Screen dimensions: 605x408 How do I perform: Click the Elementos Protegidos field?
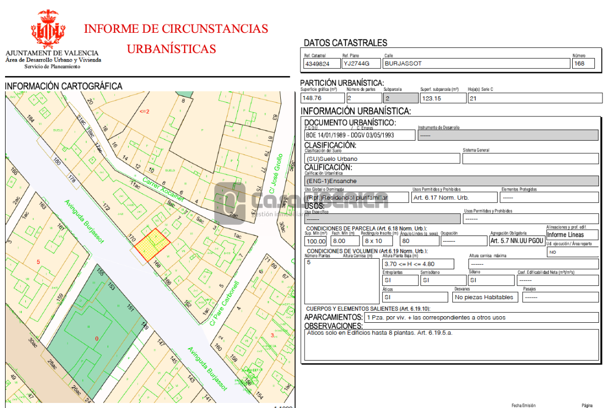point(550,198)
